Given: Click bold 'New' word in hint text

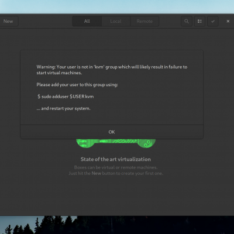Looking at the screenshot, I should pos(97,173).
